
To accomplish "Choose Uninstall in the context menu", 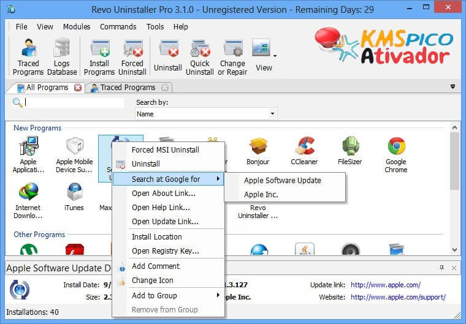I will pyautogui.click(x=168, y=164).
